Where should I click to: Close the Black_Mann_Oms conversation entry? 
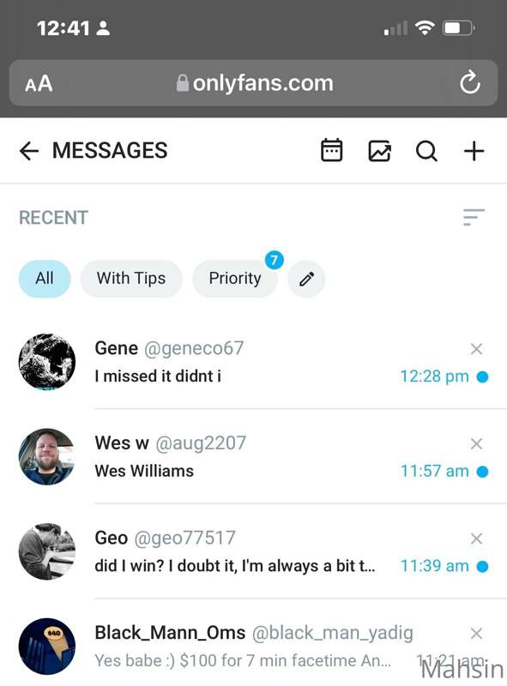[x=476, y=633]
